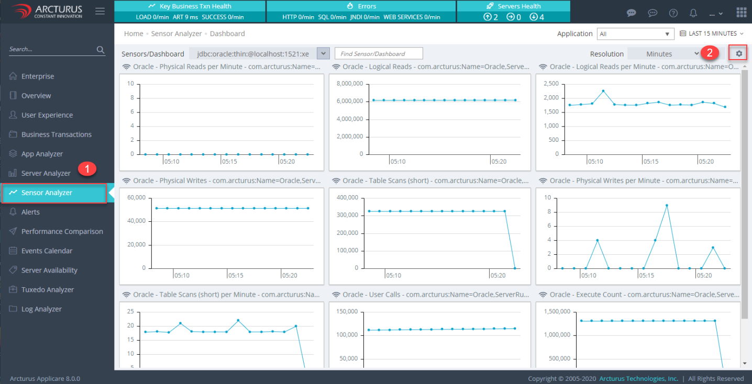Click the Find Sensor/Dashboard field
Screen dimensions: 752x384
378,53
